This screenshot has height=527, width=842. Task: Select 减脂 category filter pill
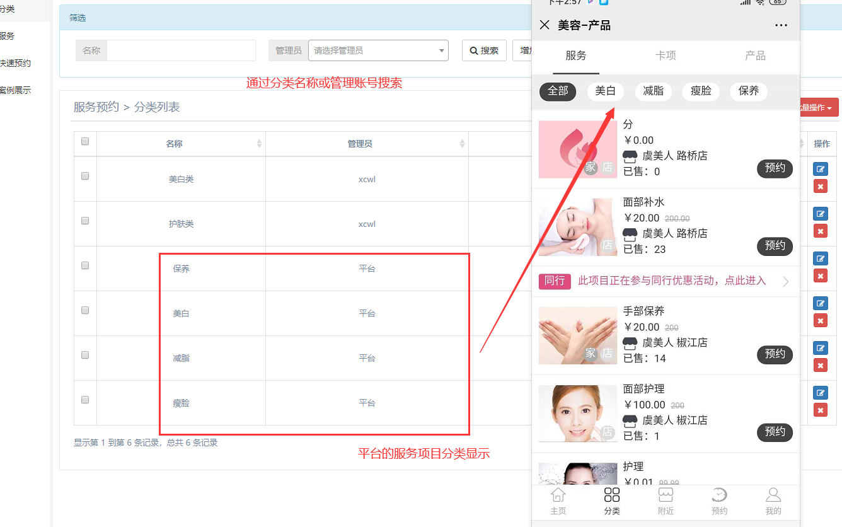click(653, 91)
